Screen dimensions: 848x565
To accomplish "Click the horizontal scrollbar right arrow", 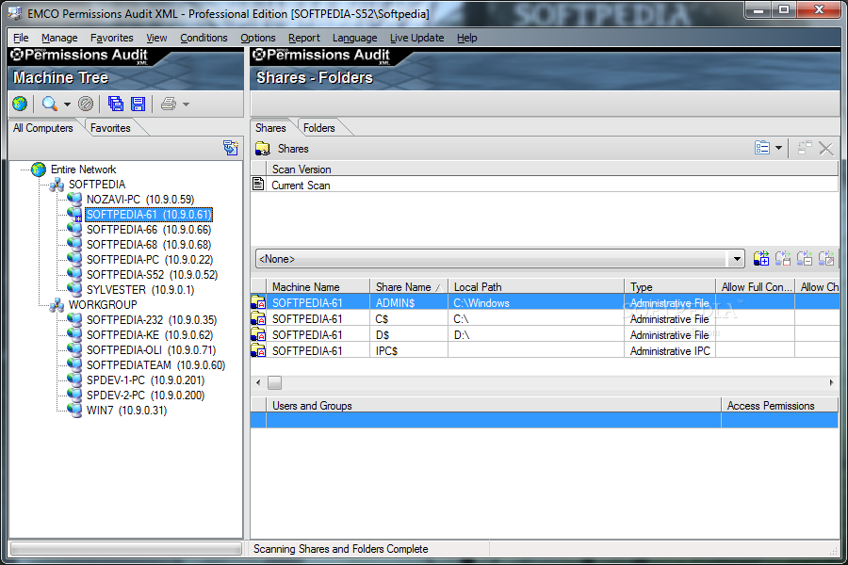I will [831, 383].
